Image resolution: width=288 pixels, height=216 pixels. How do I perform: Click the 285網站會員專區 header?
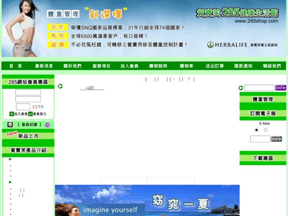tap(28, 82)
